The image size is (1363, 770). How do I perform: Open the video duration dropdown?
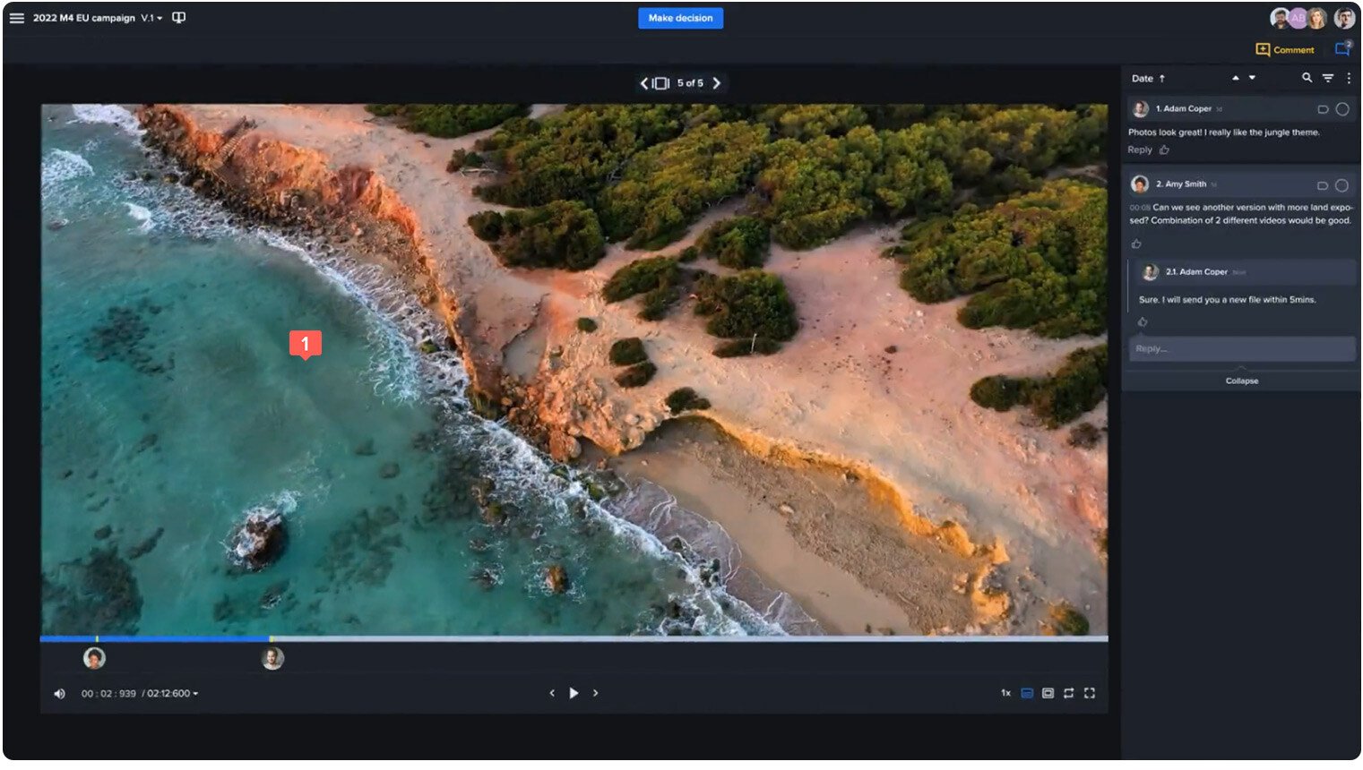[195, 692]
